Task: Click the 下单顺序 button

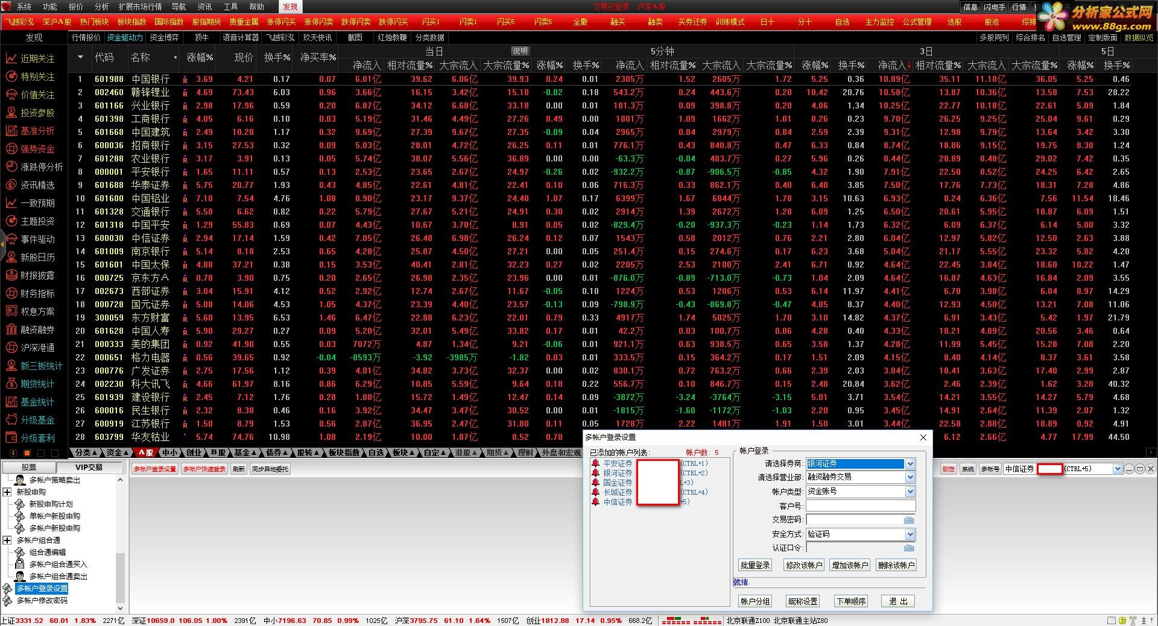Action: [851, 601]
